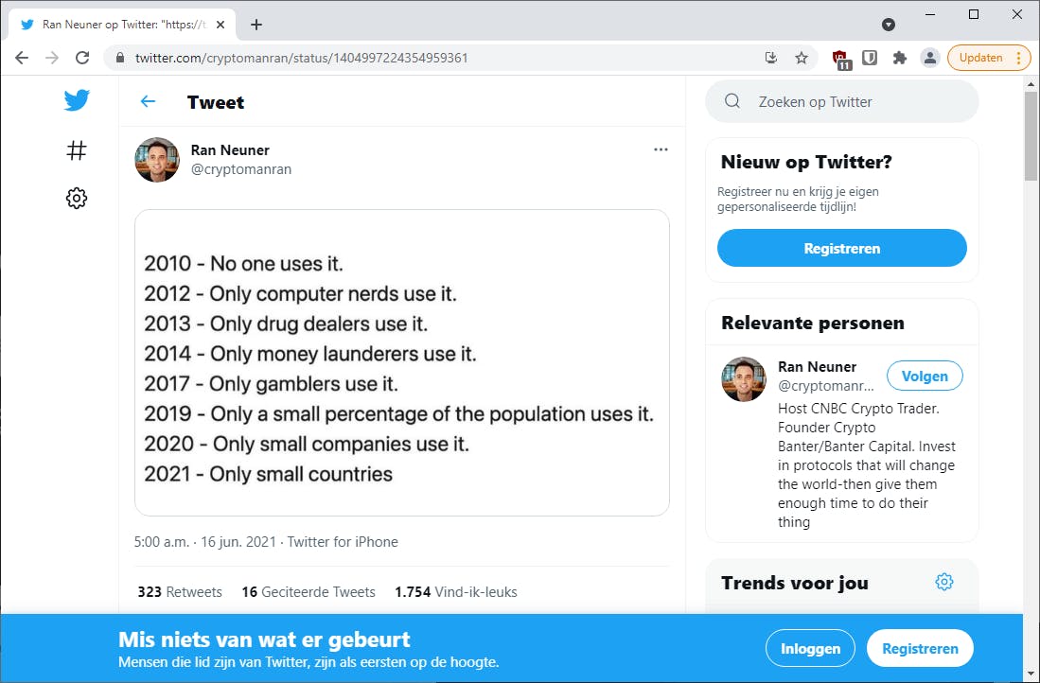The width and height of the screenshot is (1040, 683).
Task: Reload the page
Action: click(82, 58)
